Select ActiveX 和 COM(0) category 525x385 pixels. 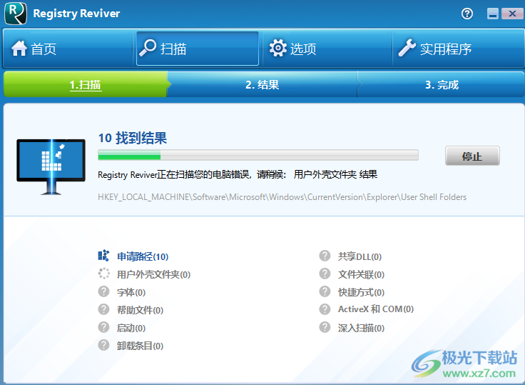(x=376, y=309)
